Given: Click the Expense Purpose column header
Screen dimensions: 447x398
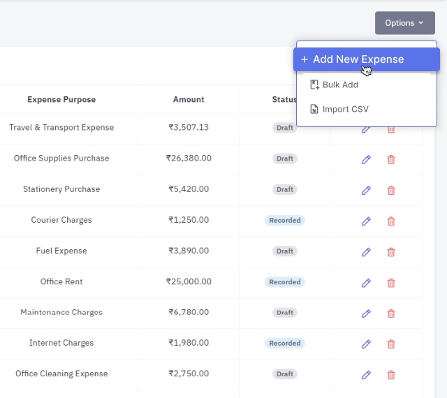Looking at the screenshot, I should pyautogui.click(x=61, y=99).
